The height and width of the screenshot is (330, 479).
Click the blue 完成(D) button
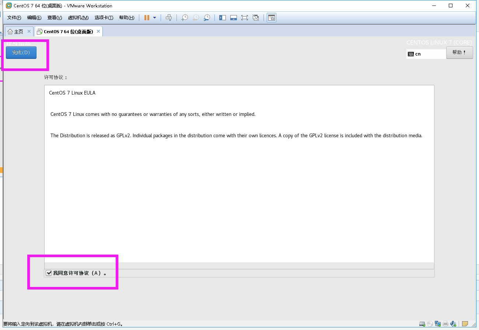click(x=21, y=53)
